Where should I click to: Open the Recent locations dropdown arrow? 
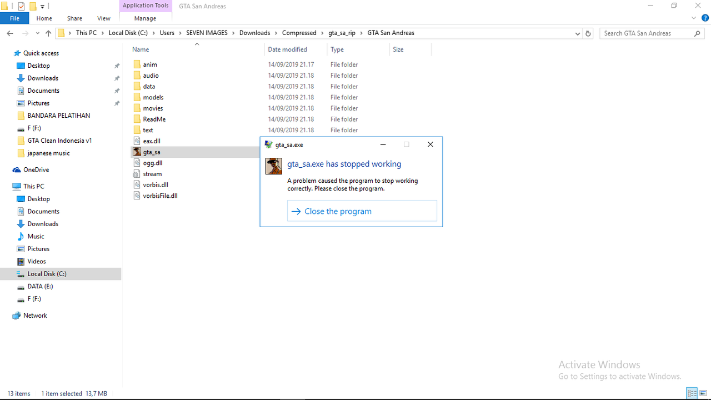[37, 33]
